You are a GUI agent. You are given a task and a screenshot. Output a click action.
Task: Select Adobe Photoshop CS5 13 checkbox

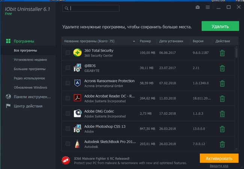(x=68, y=129)
